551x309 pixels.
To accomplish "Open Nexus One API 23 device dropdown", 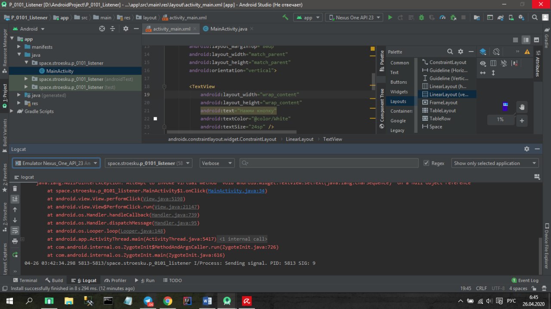I will tap(354, 18).
